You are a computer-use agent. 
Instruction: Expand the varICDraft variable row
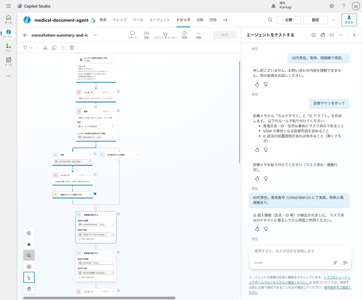(96, 263)
